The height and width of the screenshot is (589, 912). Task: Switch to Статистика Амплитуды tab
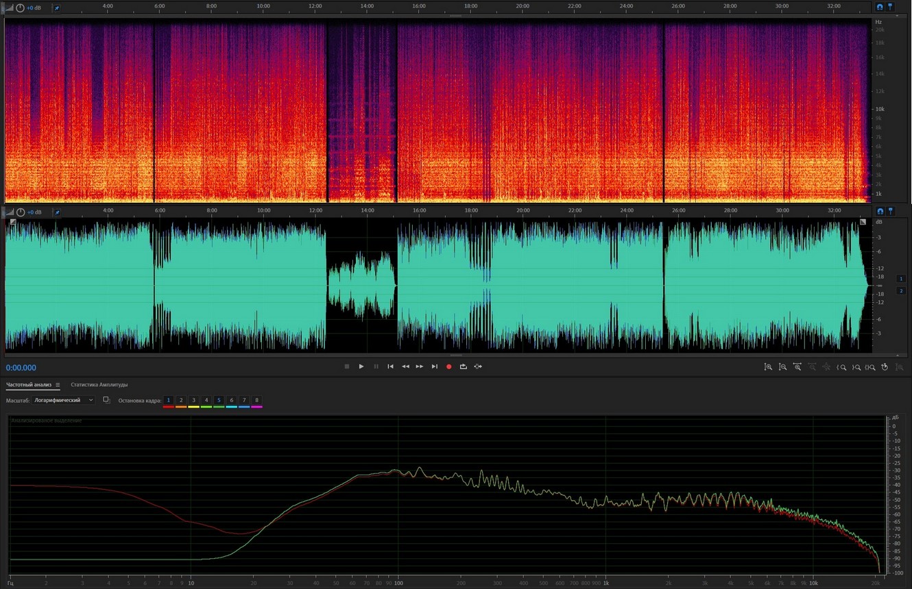pos(99,385)
